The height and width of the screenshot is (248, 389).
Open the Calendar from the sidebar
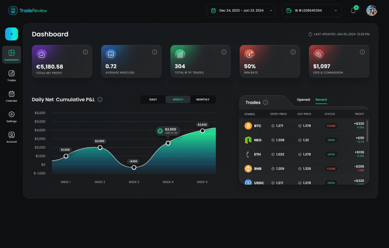coord(11,94)
